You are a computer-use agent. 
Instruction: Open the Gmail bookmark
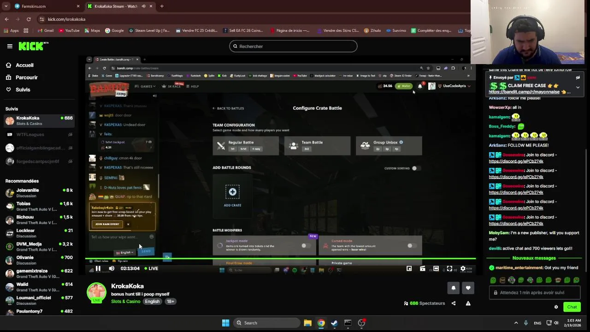45,30
